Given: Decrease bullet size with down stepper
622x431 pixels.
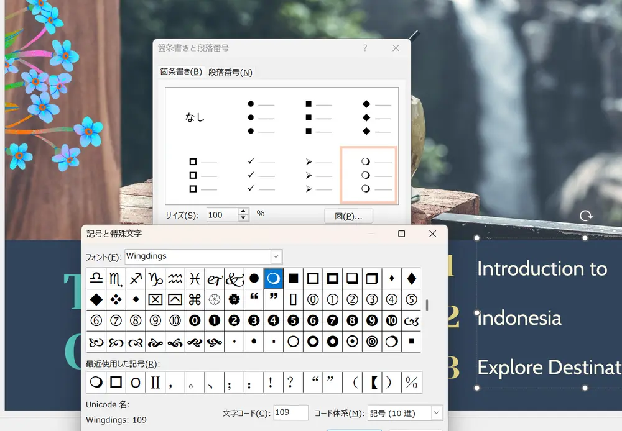Looking at the screenshot, I should 244,218.
